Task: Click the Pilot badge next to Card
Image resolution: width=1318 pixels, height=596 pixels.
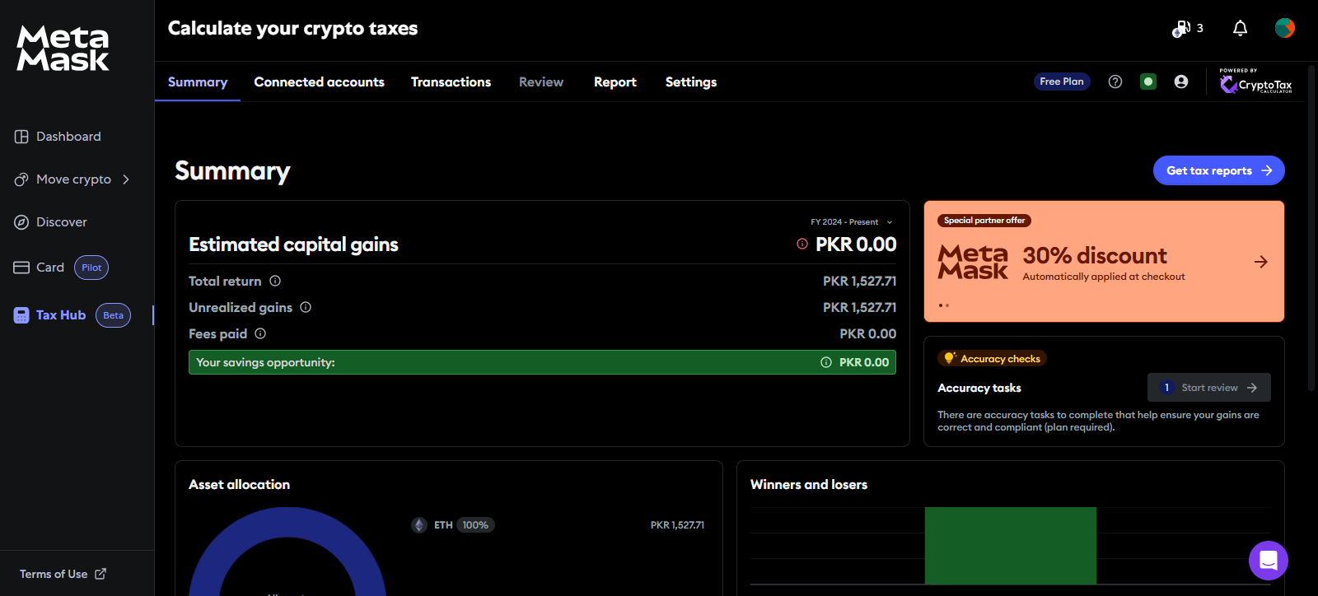Action: click(x=91, y=268)
